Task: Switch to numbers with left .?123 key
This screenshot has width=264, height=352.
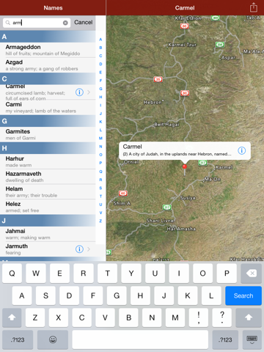Action: pos(18,340)
